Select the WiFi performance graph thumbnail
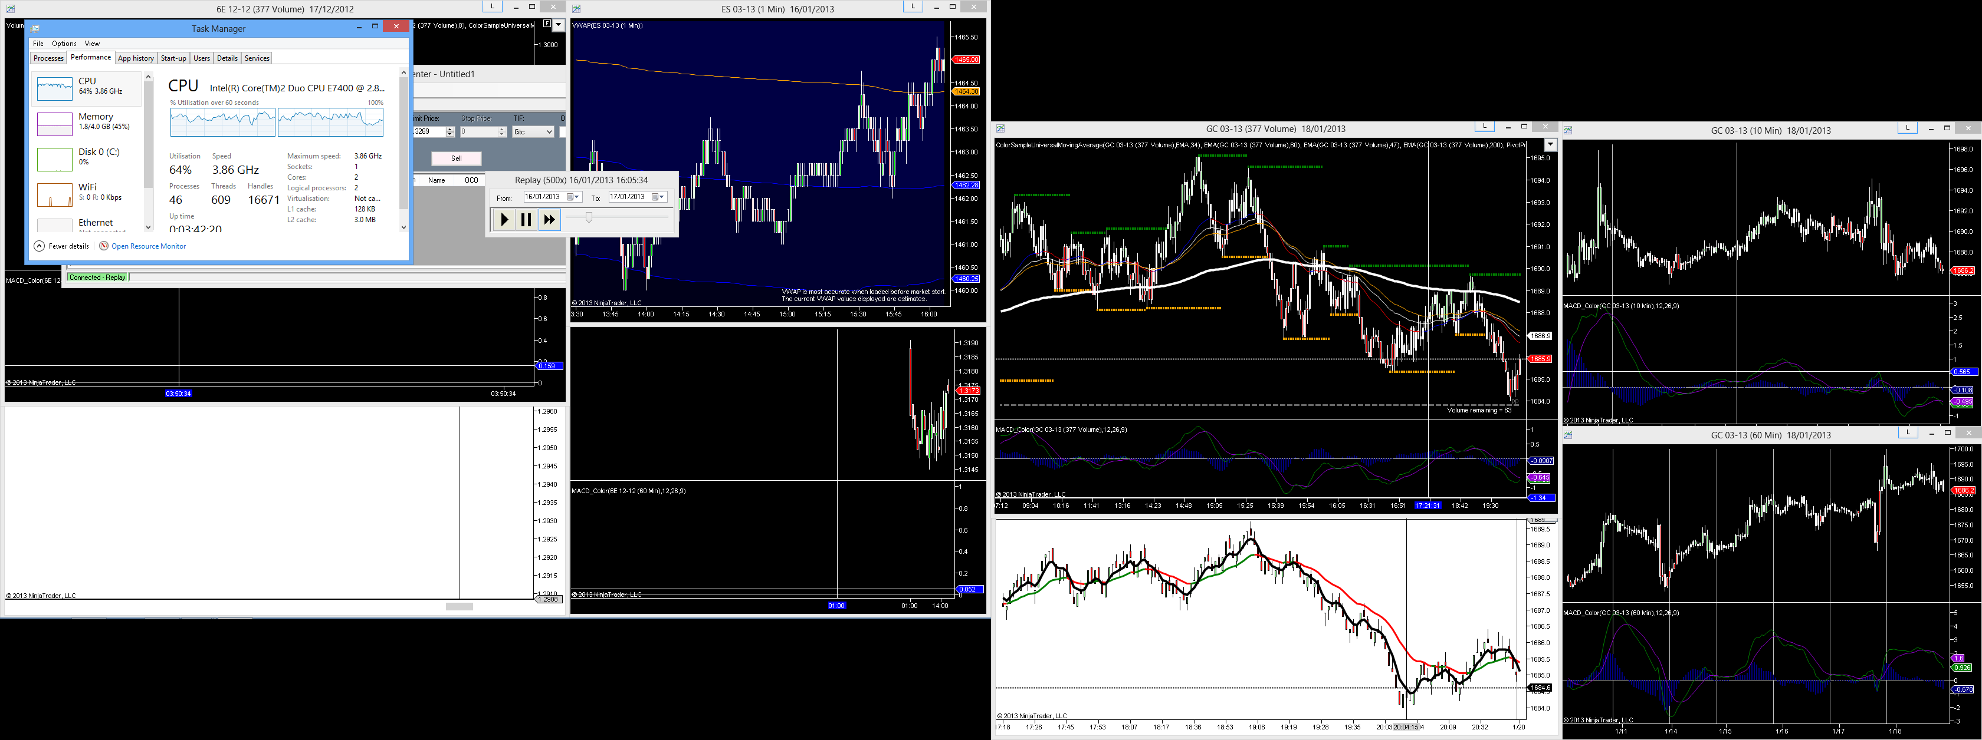 point(55,194)
